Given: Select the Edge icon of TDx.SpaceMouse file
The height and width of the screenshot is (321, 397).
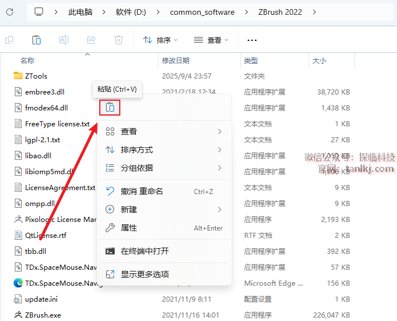Looking at the screenshot, I should click(18, 283).
